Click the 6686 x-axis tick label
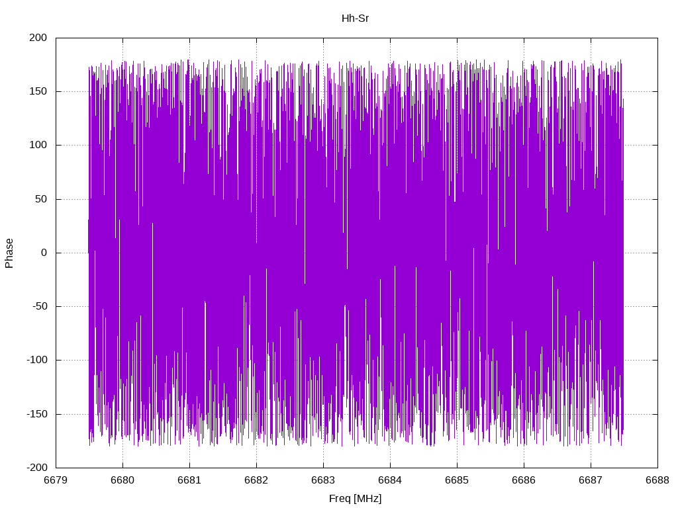This screenshot has width=678, height=508. (524, 480)
